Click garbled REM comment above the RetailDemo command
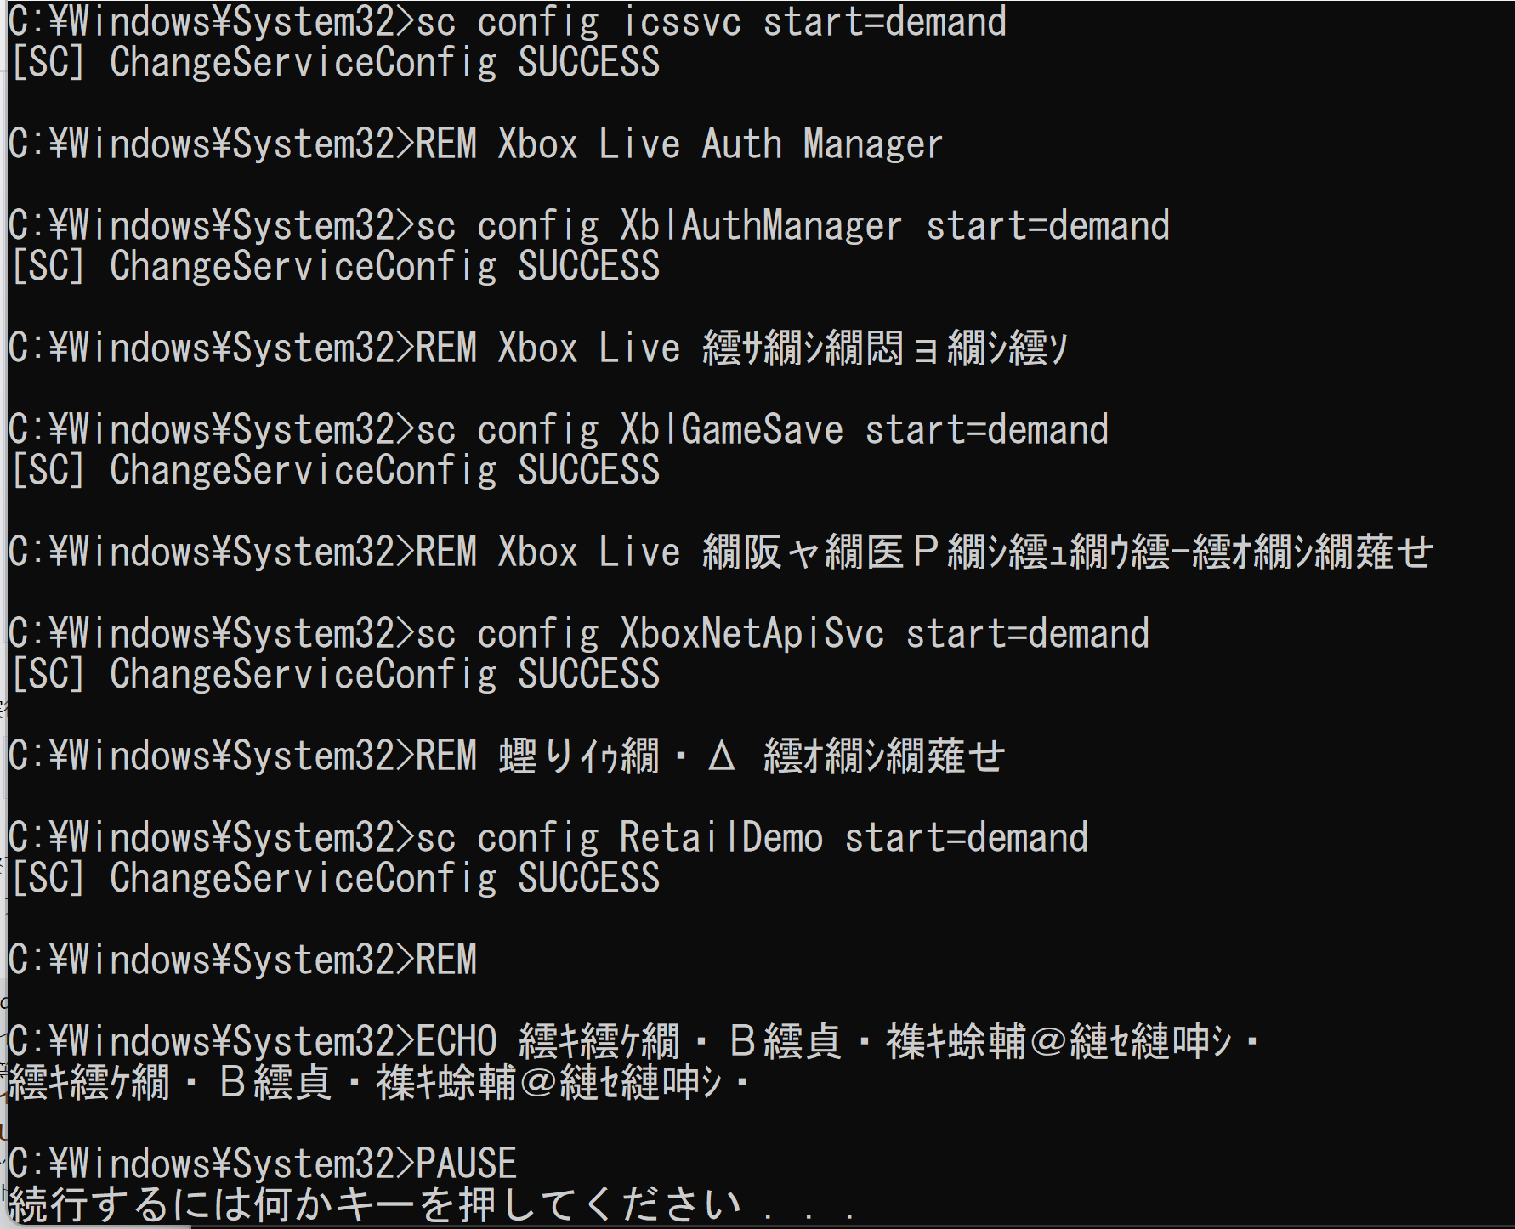Image resolution: width=1515 pixels, height=1229 pixels. click(x=752, y=756)
